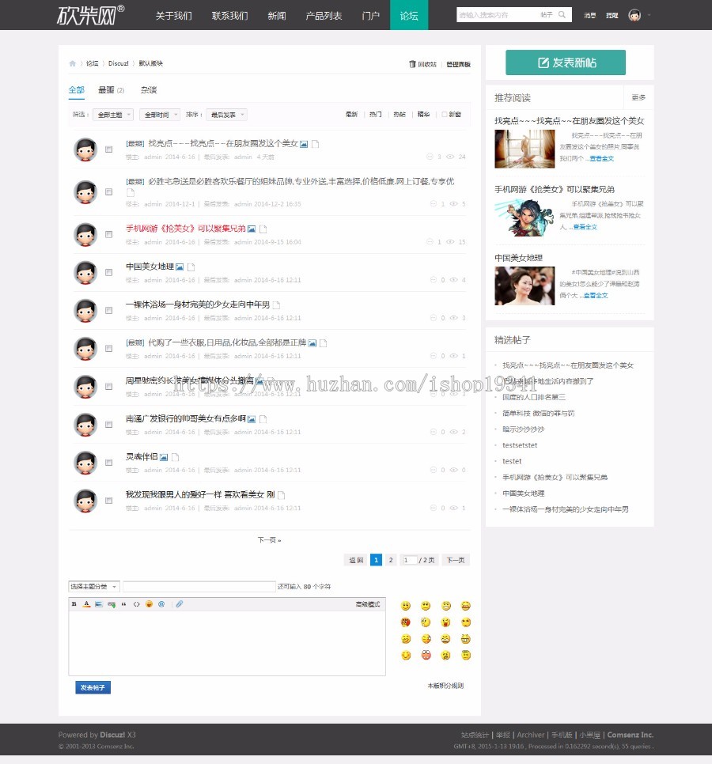Image resolution: width=712 pixels, height=764 pixels.
Task: Open the font color tool in editor toolbar
Action: pos(86,604)
